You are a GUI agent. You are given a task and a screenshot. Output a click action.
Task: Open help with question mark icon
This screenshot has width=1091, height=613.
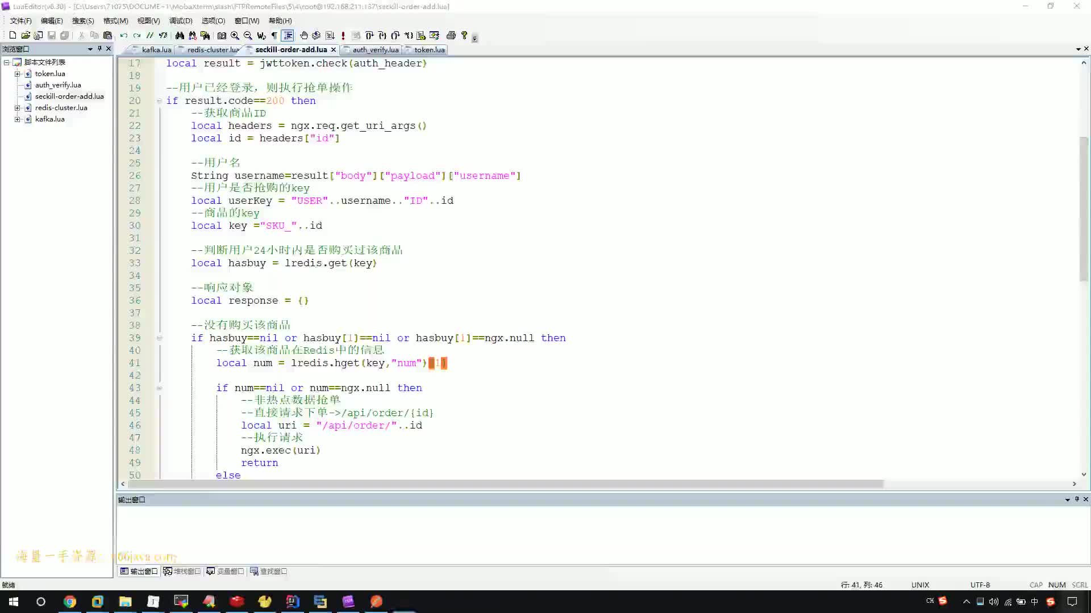[464, 35]
